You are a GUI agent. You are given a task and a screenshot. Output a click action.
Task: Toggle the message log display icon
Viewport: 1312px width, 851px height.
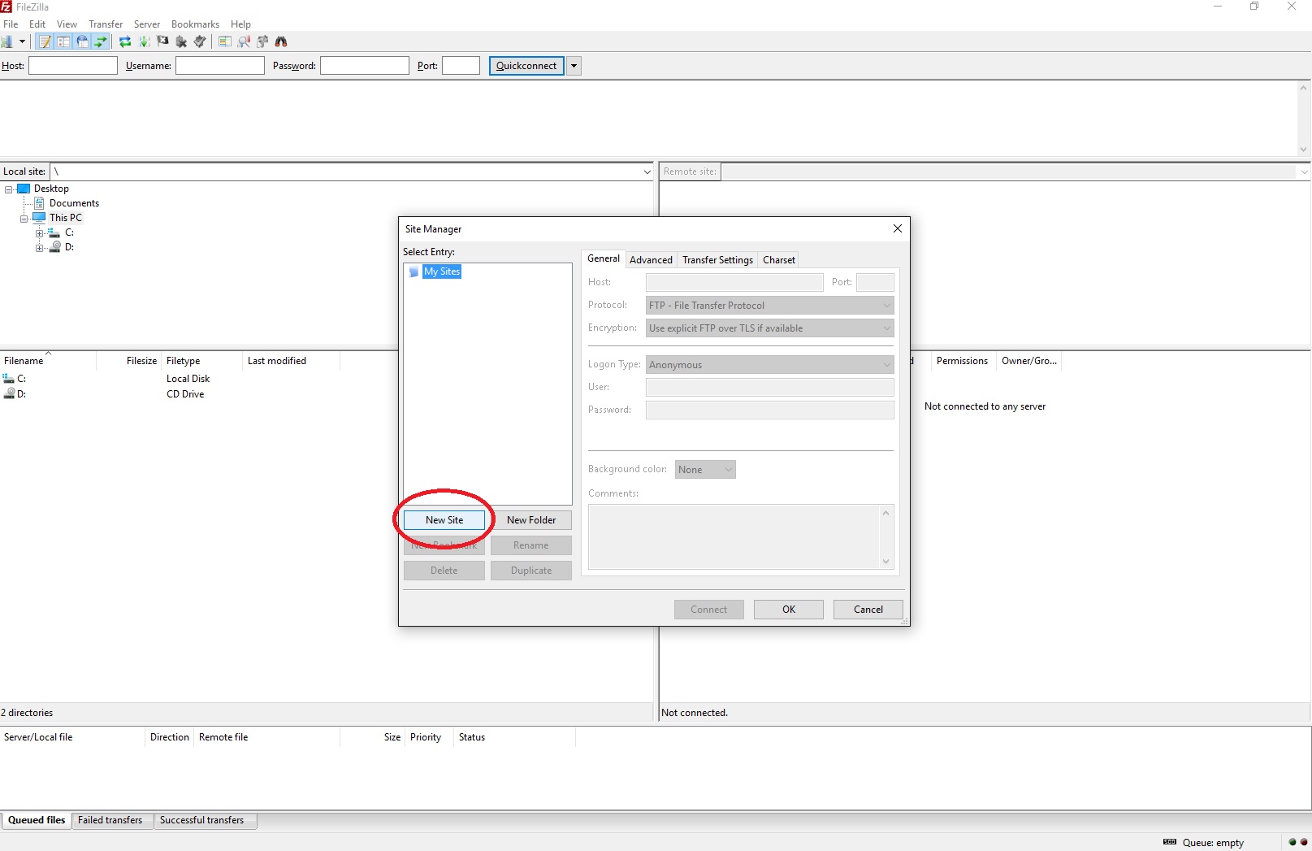click(45, 41)
